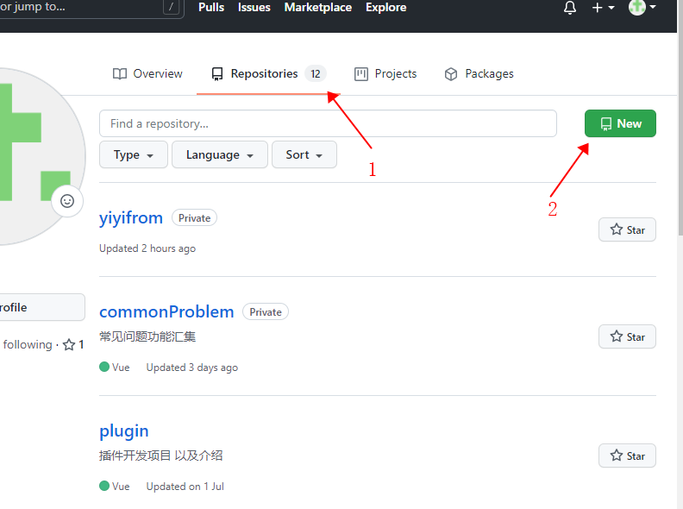683x509 pixels.
Task: Open the notifications bell
Action: pyautogui.click(x=570, y=8)
